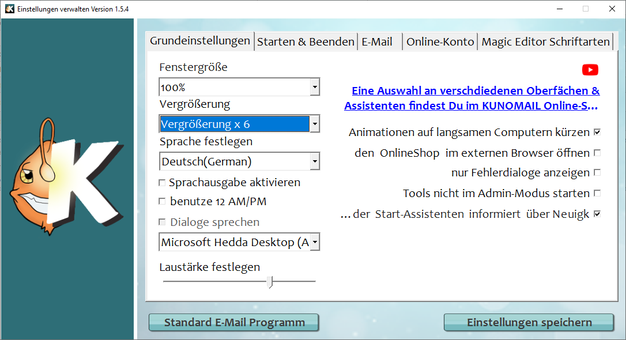Viewport: 626px width, 340px height.
Task: Open the Sprache Deutsch(German) dropdown
Action: point(314,162)
